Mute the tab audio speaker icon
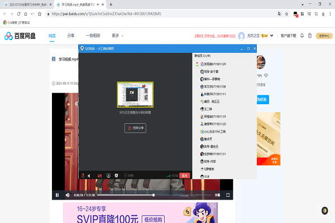Image resolution: width=335 pixels, height=223 pixels. 98,4
